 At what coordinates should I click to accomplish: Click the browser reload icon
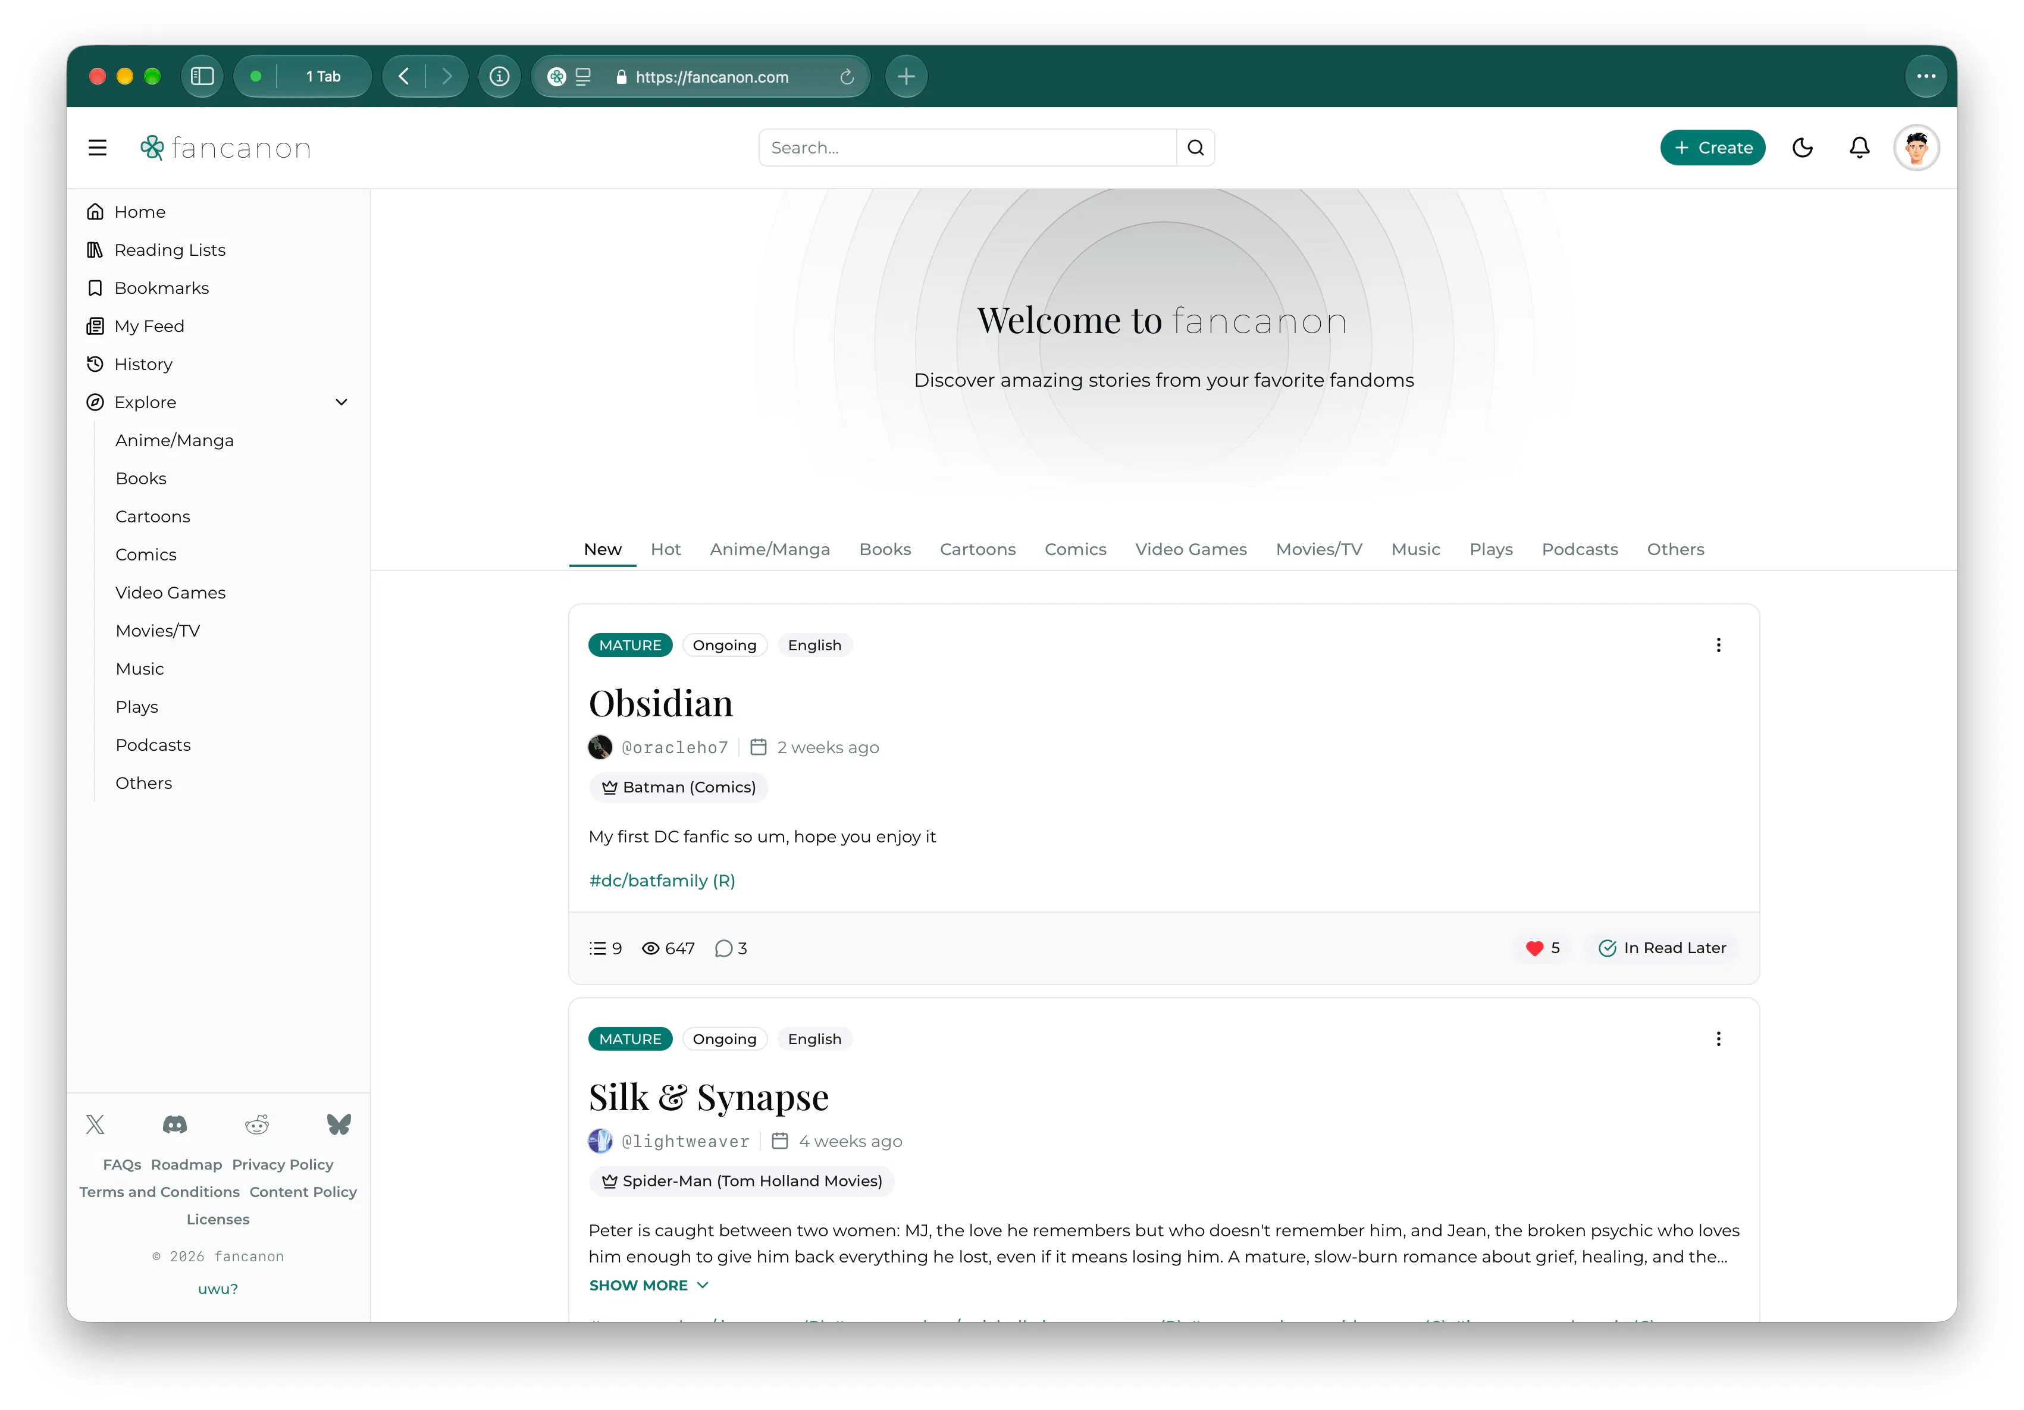[846, 77]
